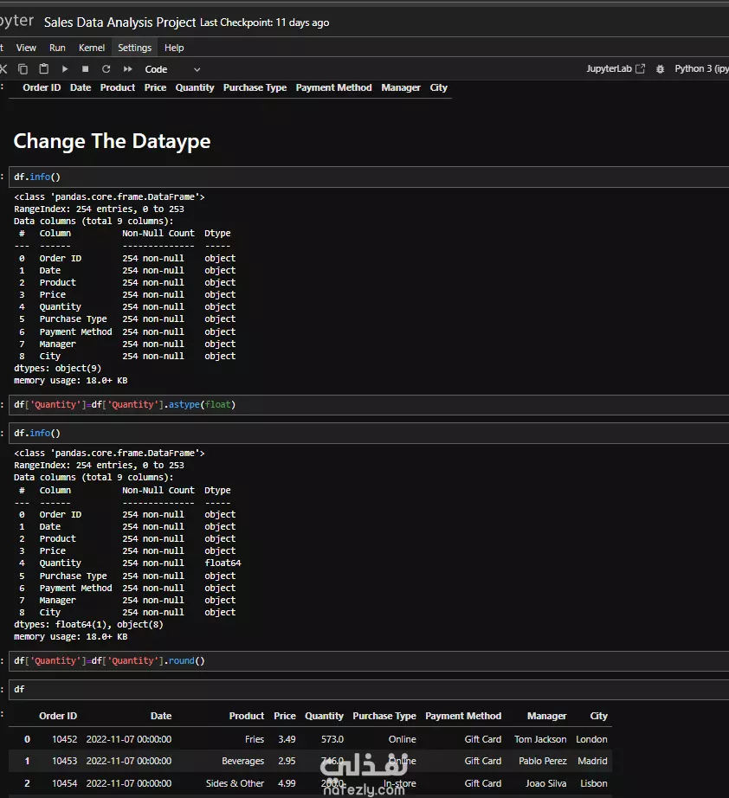The image size is (729, 798).
Task: Select the Python 3 kernel indicator
Action: pos(701,68)
